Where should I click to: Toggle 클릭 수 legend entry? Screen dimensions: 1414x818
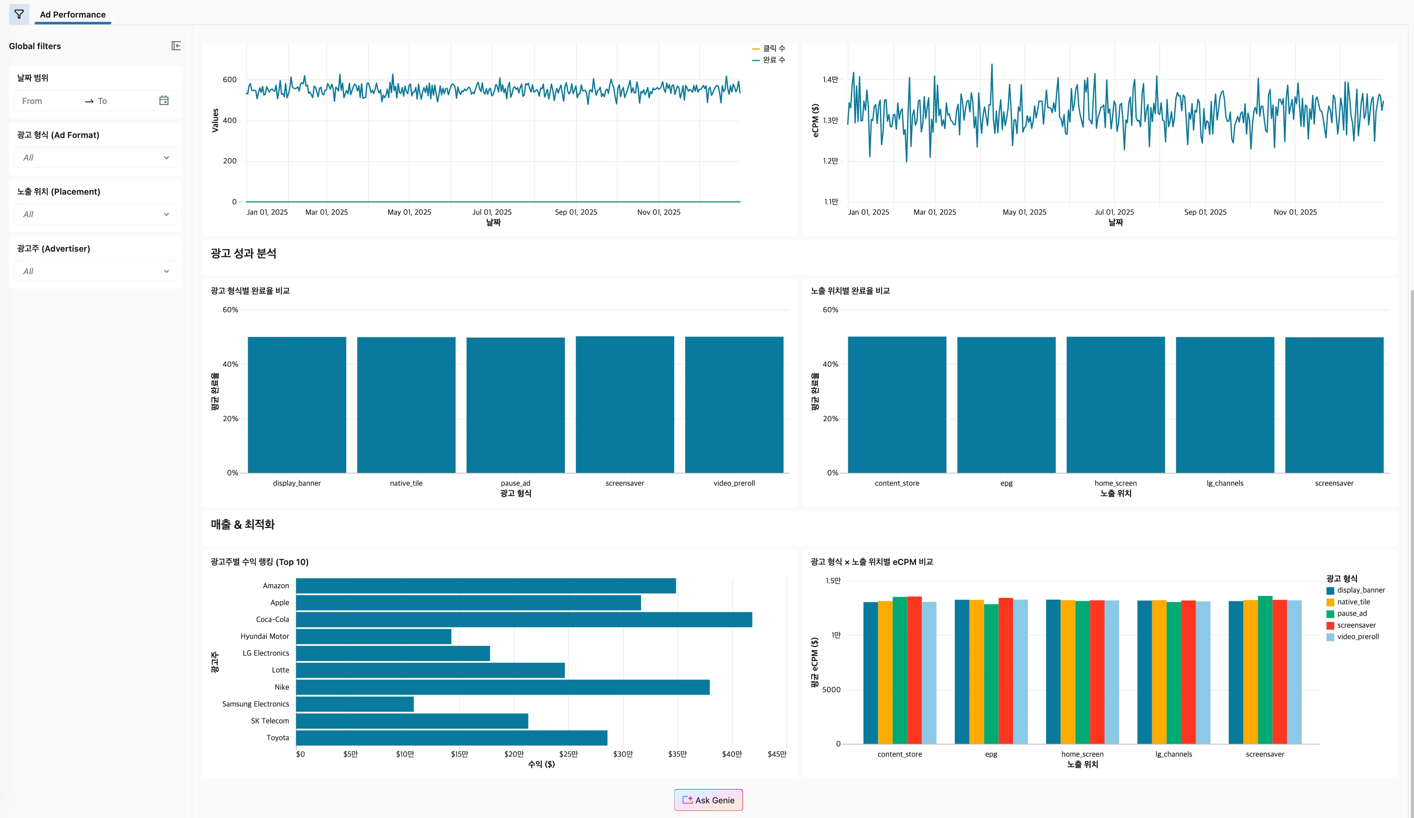(769, 49)
